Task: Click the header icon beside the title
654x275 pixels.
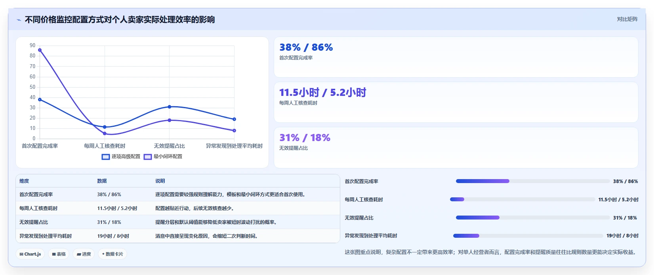Action: 19,20
